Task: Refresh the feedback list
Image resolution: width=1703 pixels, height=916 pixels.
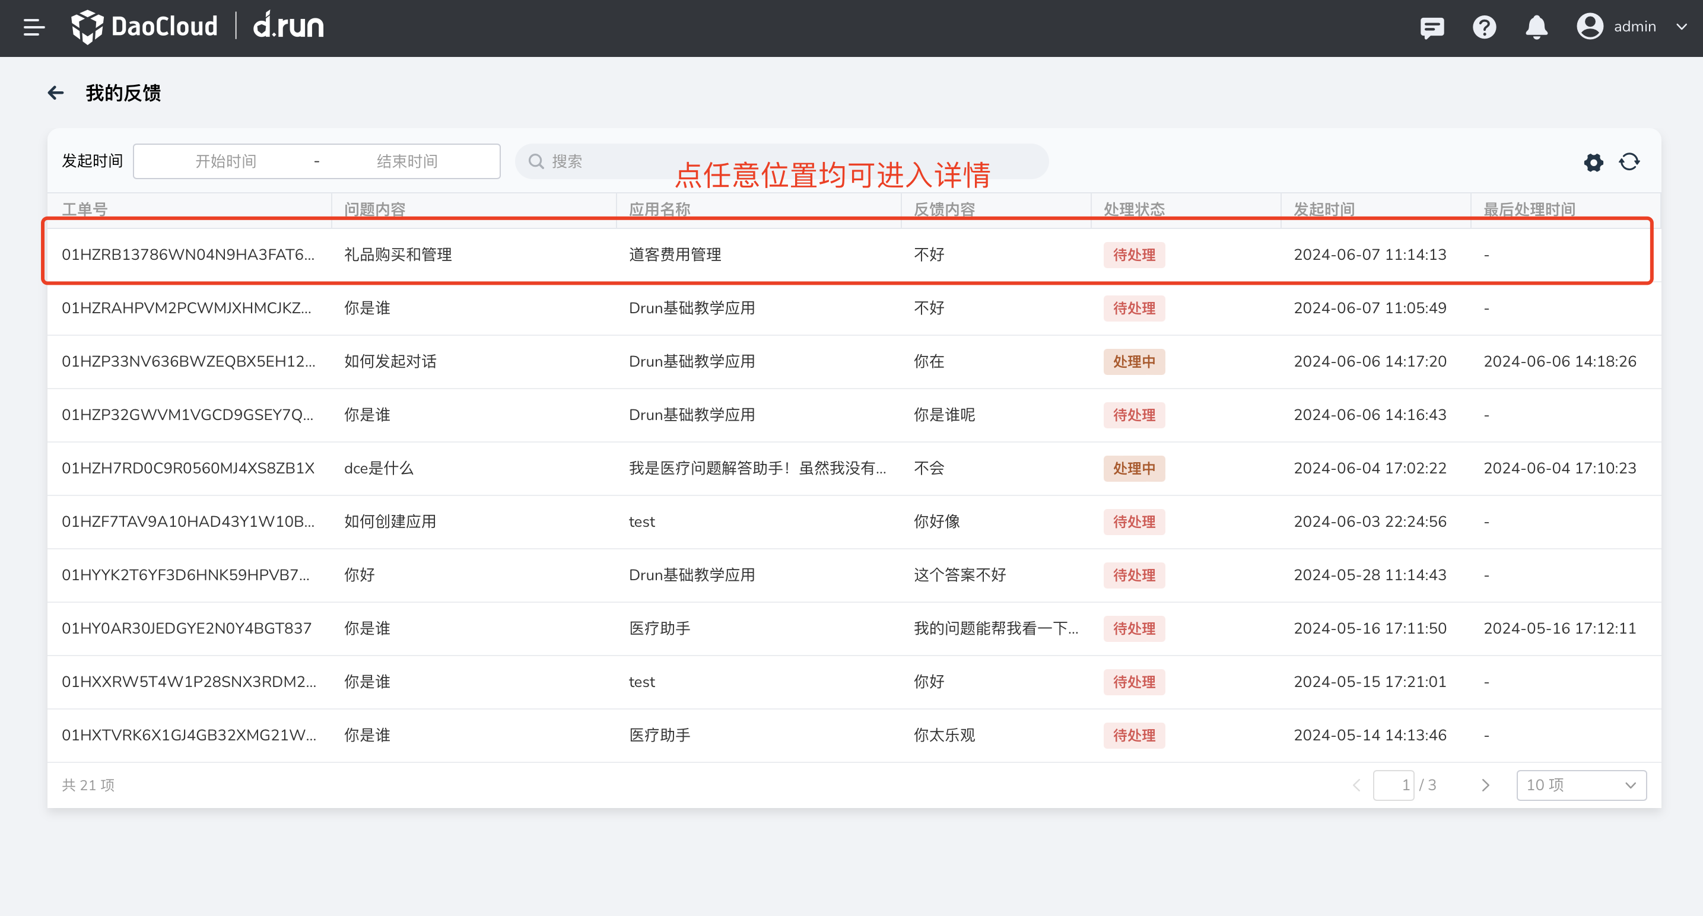Action: pos(1629,162)
